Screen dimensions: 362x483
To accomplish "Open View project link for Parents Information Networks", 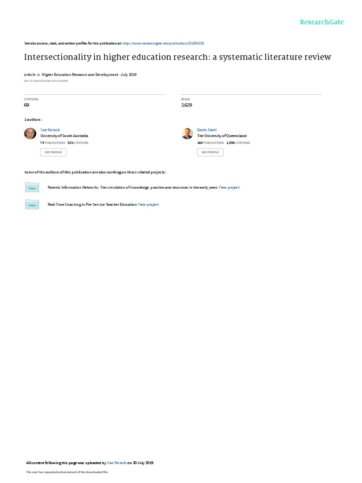I will tap(229, 187).
